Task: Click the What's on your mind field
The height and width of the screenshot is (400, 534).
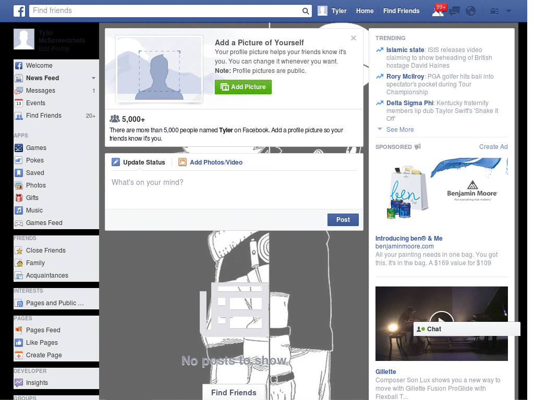Action: [x=234, y=189]
